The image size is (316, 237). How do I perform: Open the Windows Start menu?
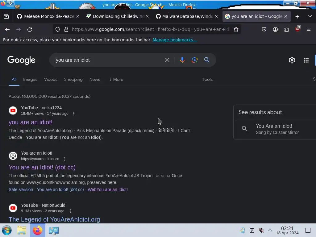pyautogui.click(x=7, y=230)
